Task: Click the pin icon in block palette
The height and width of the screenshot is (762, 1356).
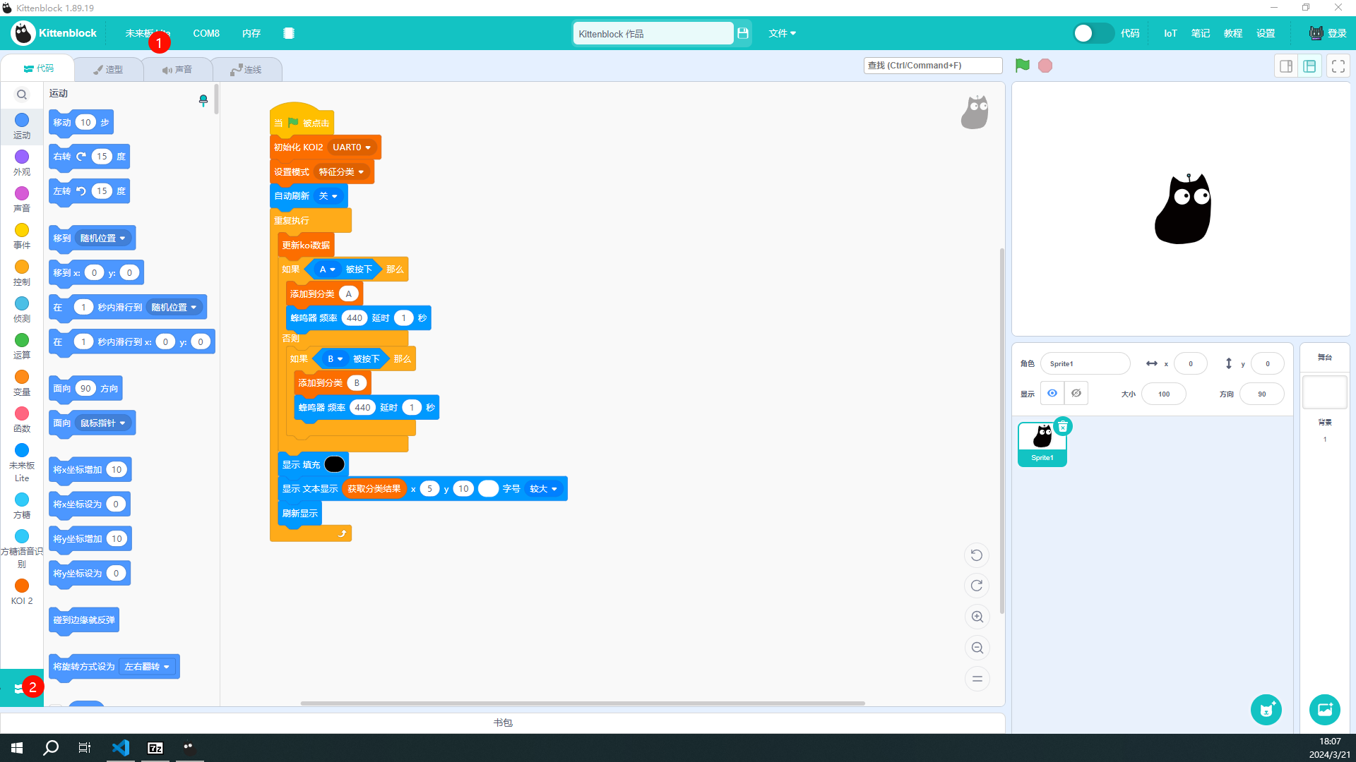Action: tap(203, 100)
